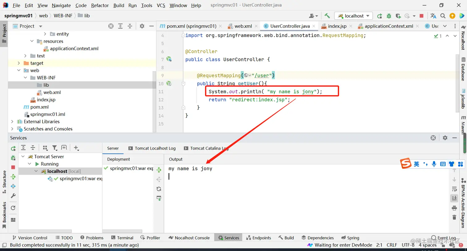This screenshot has width=467, height=251.
Task: Toggle Structure tool window on left sidebar
Action: click(x=4, y=182)
